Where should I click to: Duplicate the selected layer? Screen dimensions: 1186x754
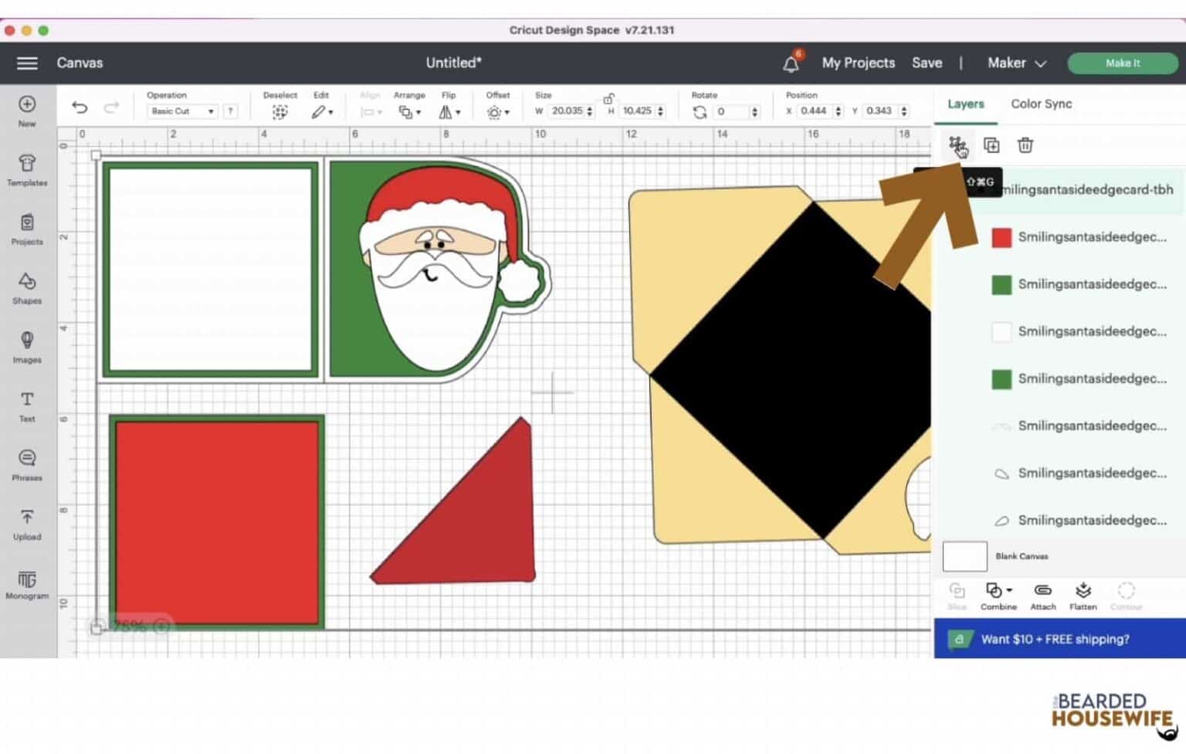[991, 145]
